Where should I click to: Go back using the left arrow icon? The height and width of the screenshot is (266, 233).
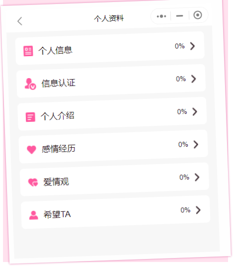click(x=20, y=21)
